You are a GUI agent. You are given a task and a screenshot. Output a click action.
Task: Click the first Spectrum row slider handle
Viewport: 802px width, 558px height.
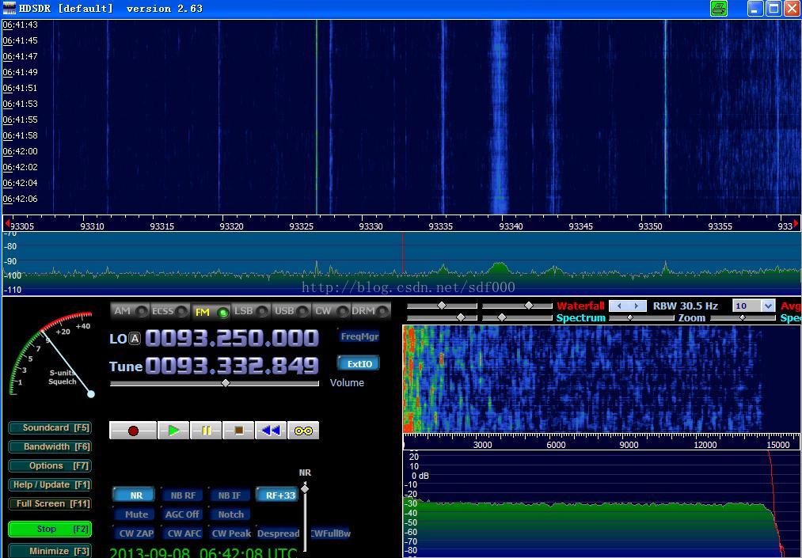point(460,317)
